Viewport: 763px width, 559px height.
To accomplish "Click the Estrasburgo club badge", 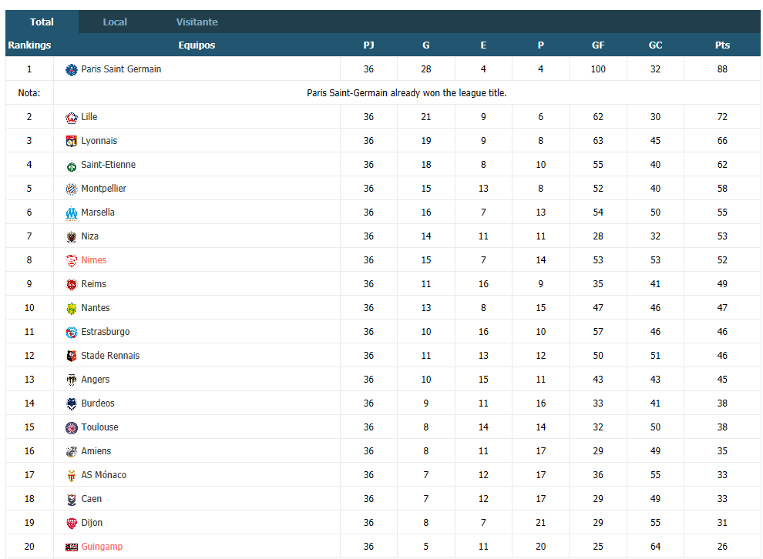I will [72, 332].
